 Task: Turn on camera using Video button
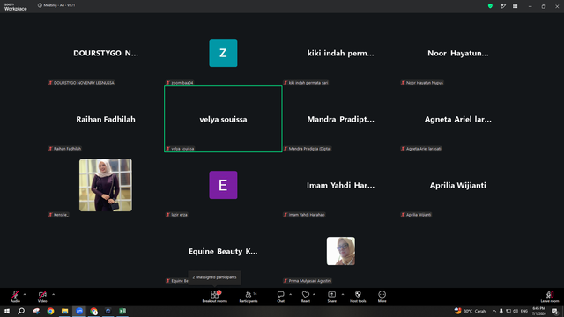click(x=42, y=297)
